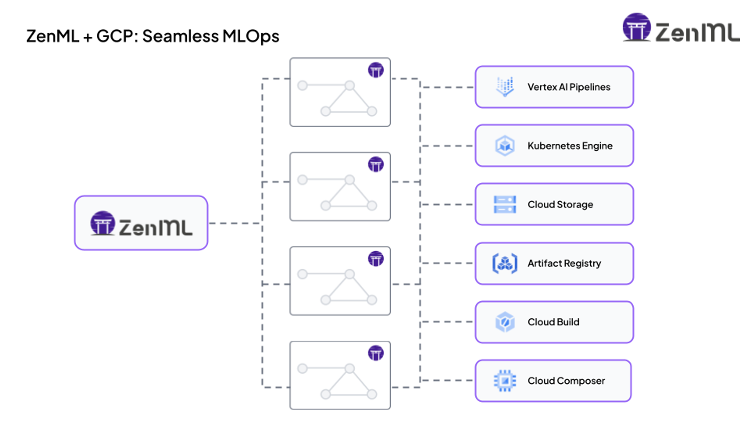Click the ZenML badge on the topmost pipeline card
This screenshot has height=422, width=750.
[376, 70]
